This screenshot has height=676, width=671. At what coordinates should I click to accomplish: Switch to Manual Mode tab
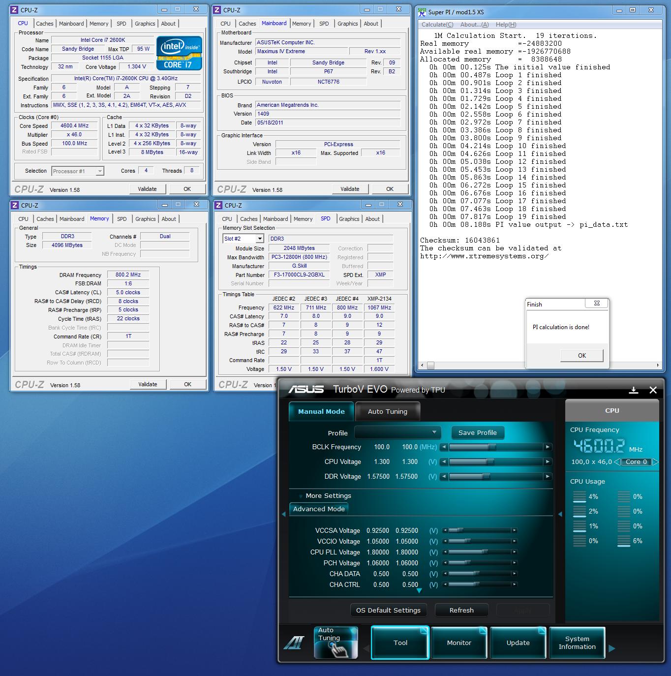tap(321, 411)
